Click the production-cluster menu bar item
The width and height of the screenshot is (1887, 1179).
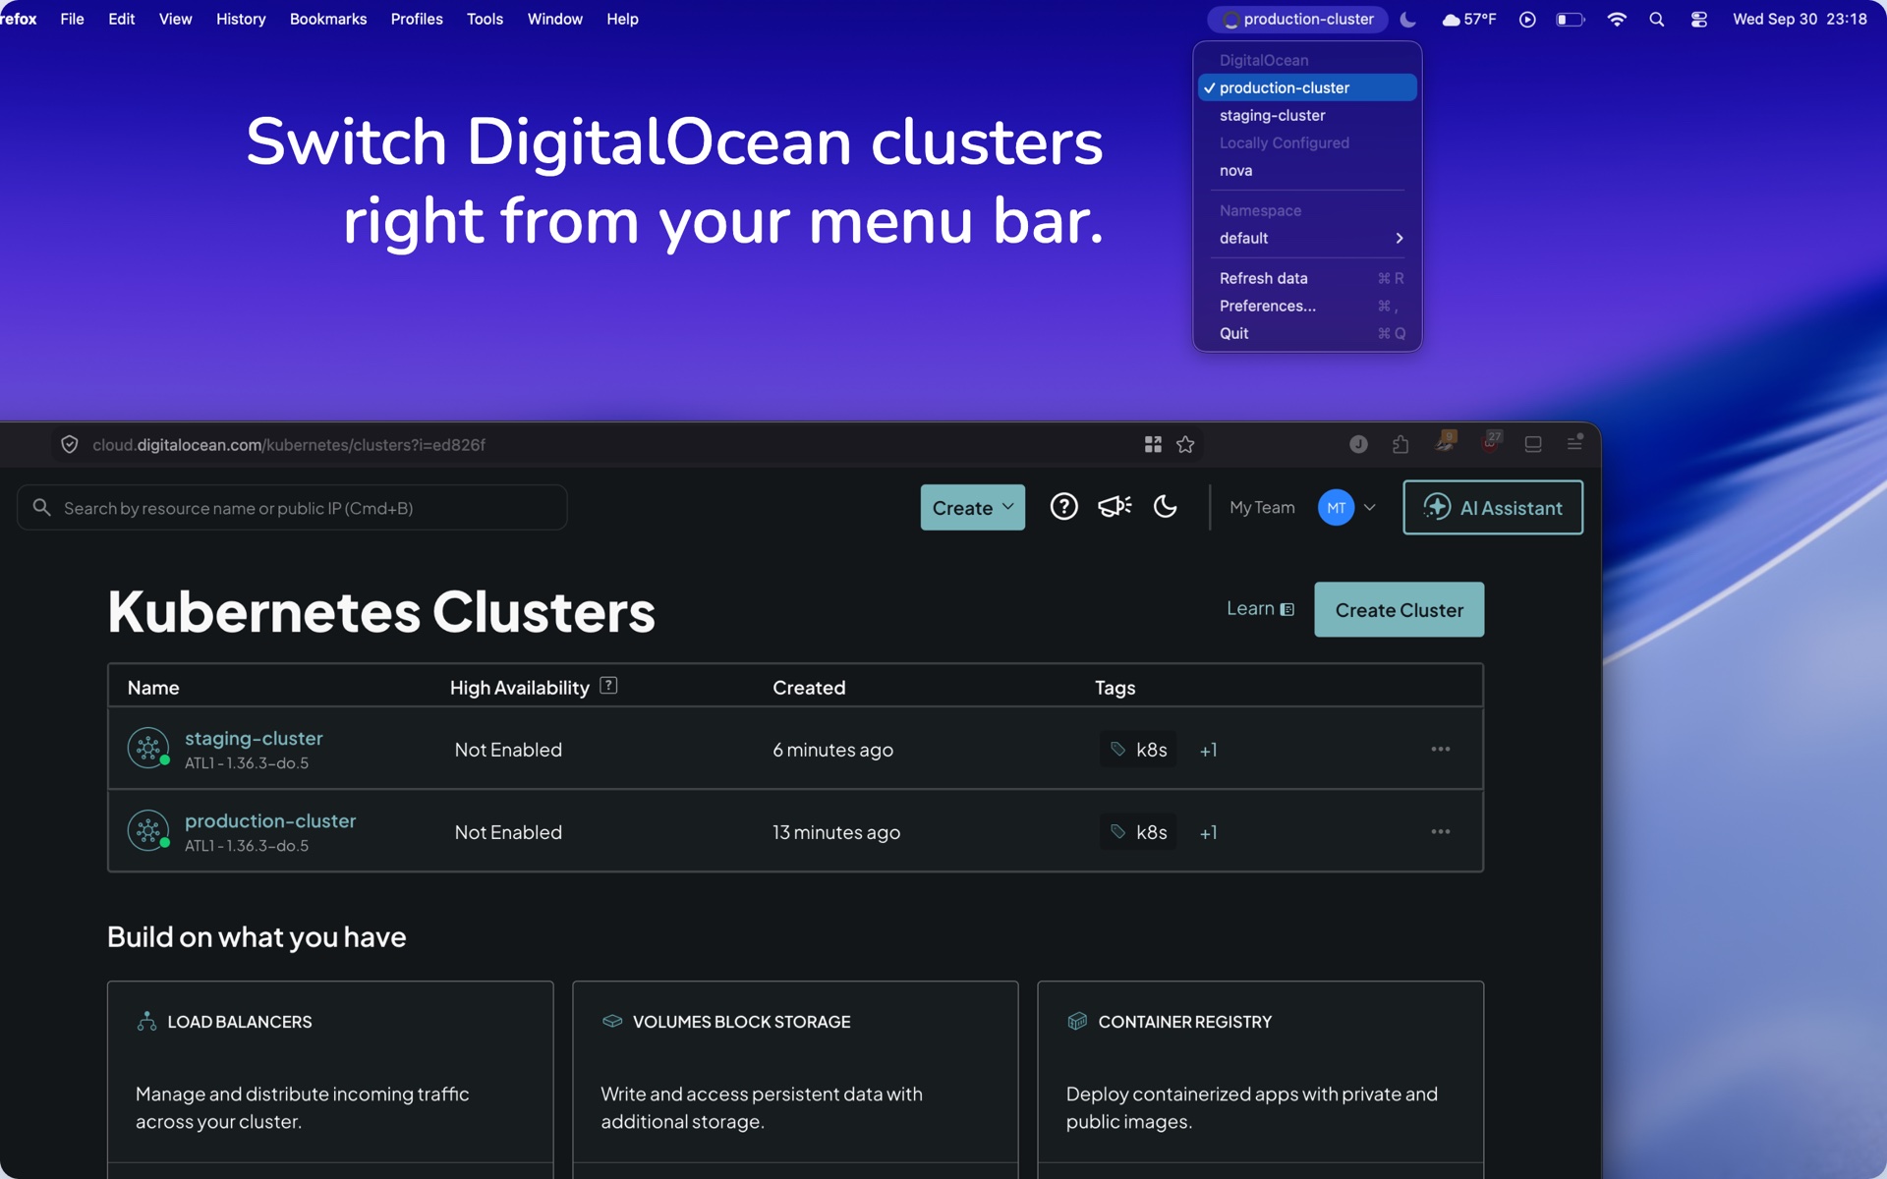(1297, 19)
